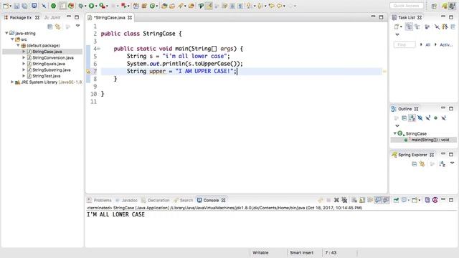Click the Pin Console icon
The height and width of the screenshot is (258, 459).
[396, 200]
